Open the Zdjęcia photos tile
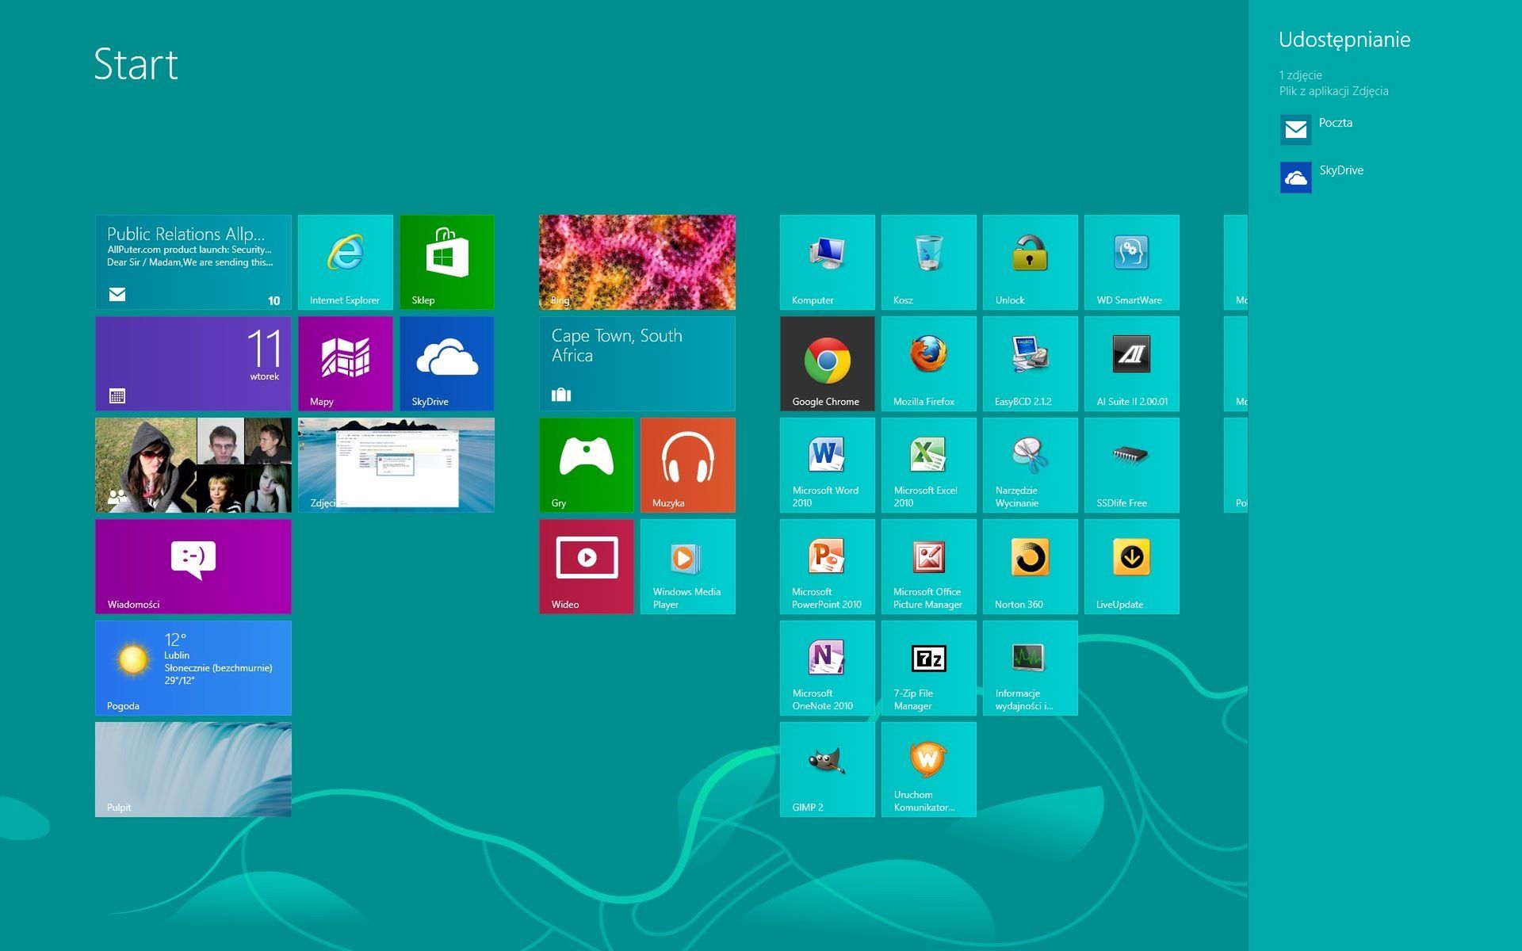 [x=396, y=465]
